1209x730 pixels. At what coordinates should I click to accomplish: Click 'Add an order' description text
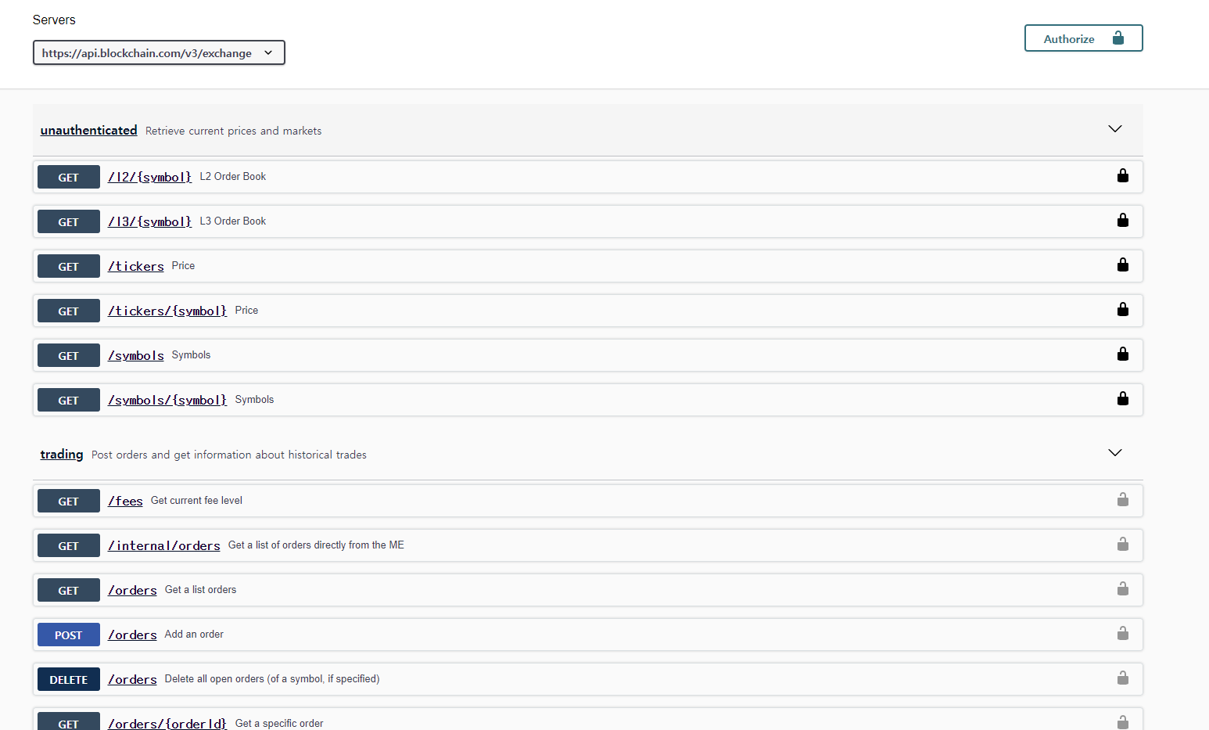(x=194, y=634)
